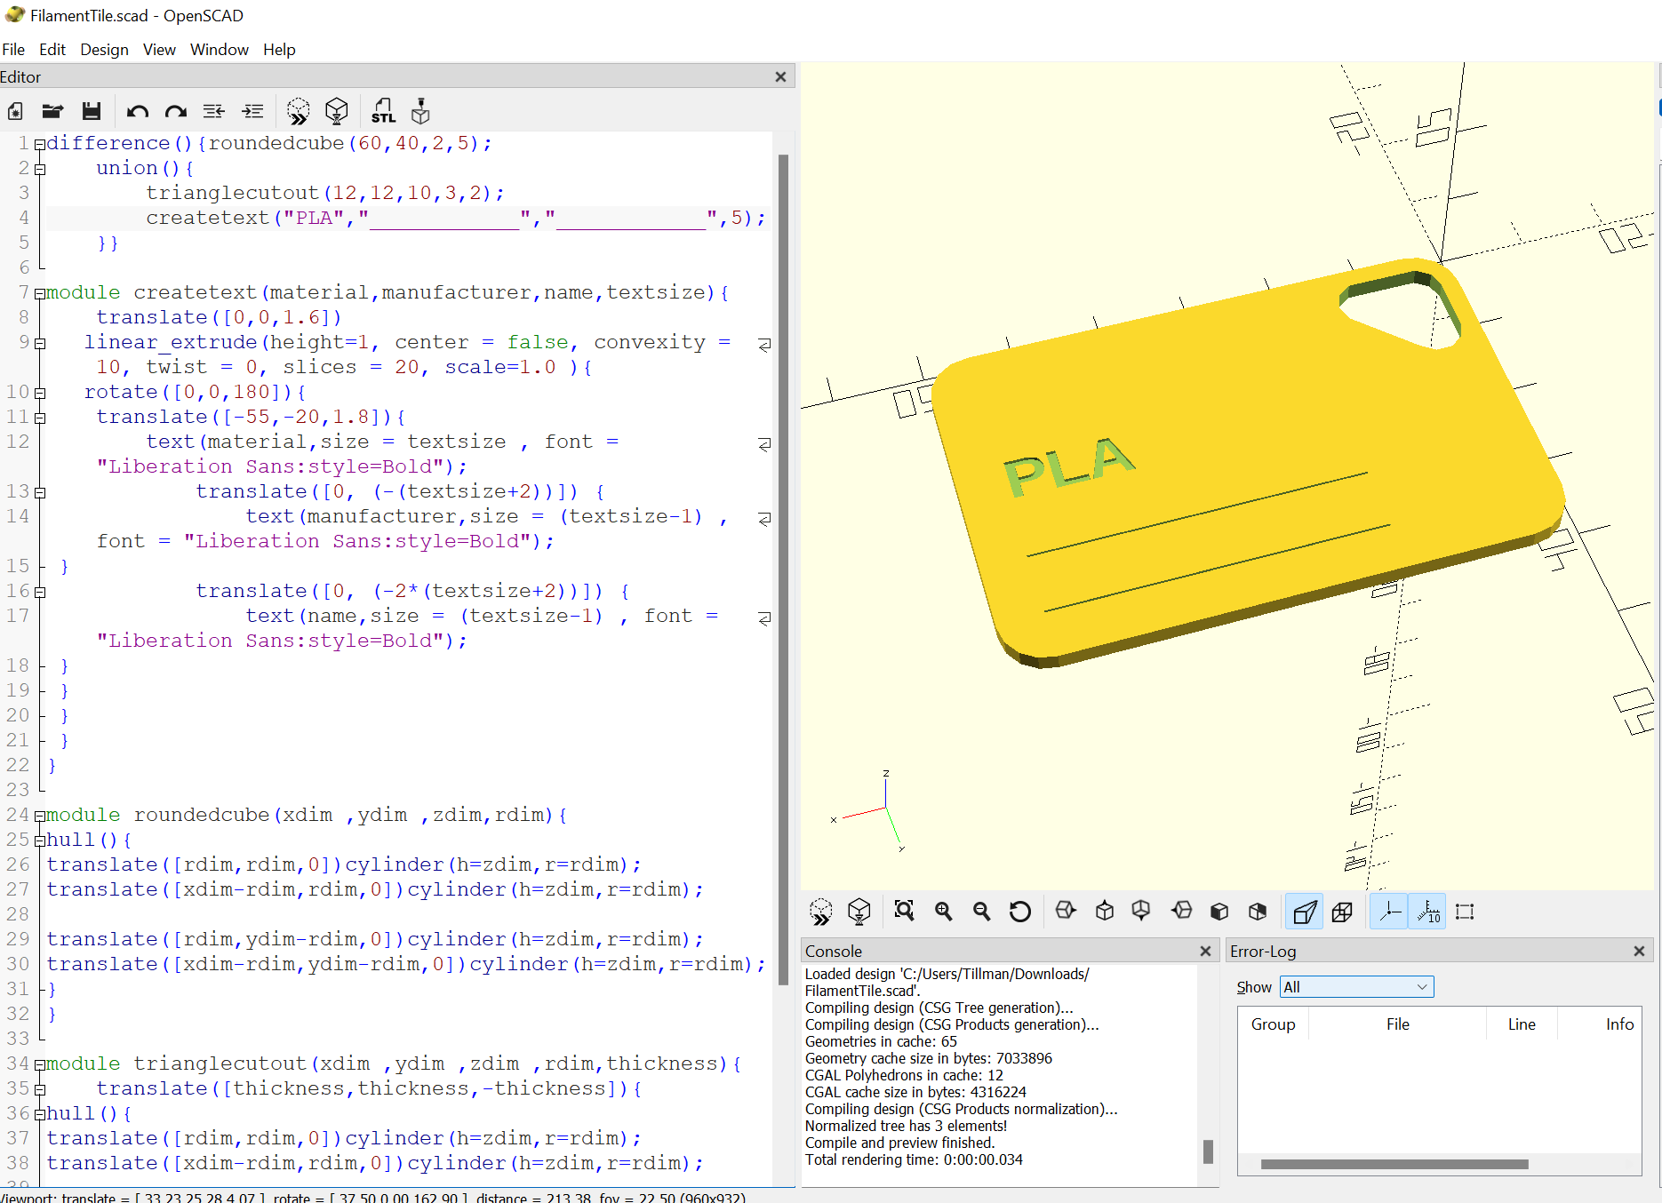Collapse the roundedcube module fold at line 24
1662x1203 pixels.
coord(39,816)
